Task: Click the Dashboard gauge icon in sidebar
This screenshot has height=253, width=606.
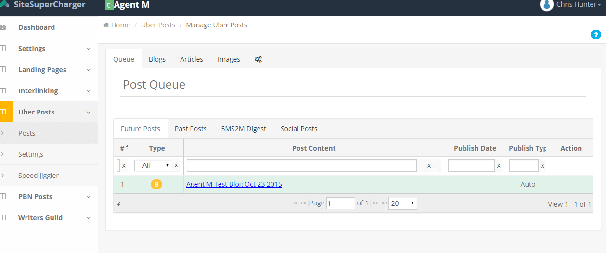Action: pos(3,27)
